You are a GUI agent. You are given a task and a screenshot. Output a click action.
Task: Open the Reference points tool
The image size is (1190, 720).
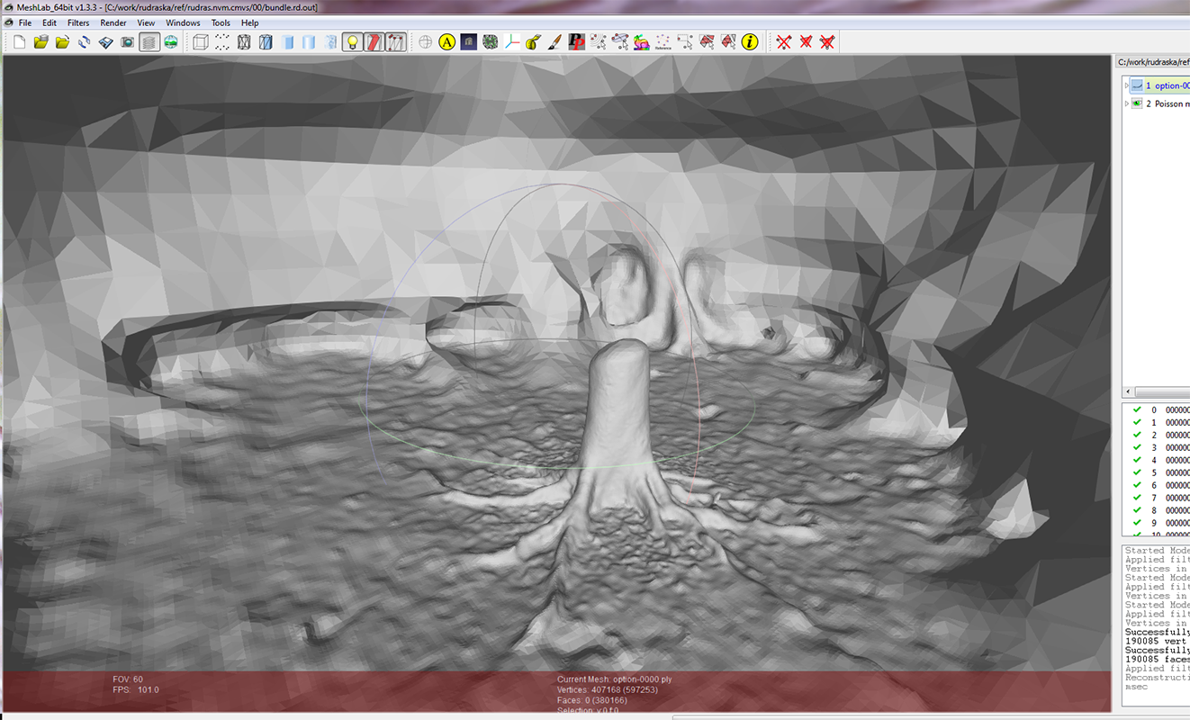(663, 42)
